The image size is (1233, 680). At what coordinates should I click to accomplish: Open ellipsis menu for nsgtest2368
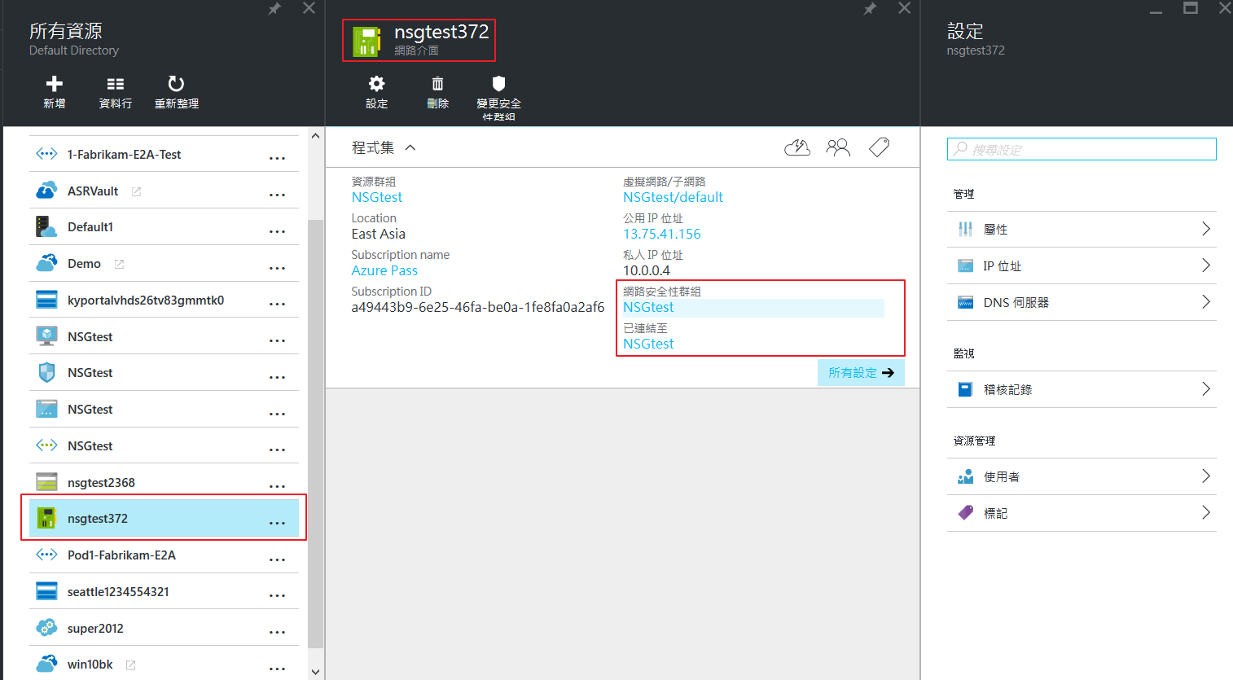[277, 486]
